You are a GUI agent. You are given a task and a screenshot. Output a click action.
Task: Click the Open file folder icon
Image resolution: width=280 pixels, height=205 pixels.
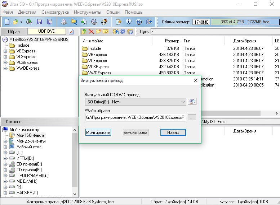(x=15, y=22)
